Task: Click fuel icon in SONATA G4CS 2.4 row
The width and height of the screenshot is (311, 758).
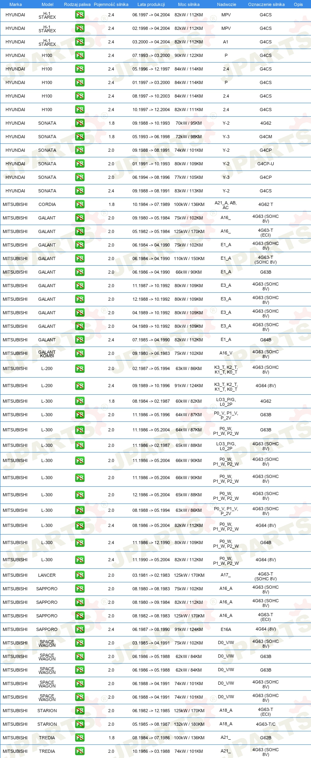Action: point(80,191)
